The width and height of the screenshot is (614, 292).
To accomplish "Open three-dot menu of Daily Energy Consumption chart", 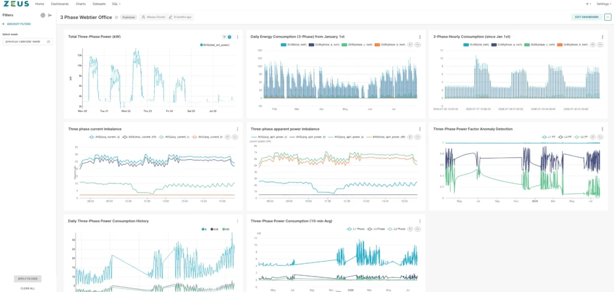I will (420, 37).
